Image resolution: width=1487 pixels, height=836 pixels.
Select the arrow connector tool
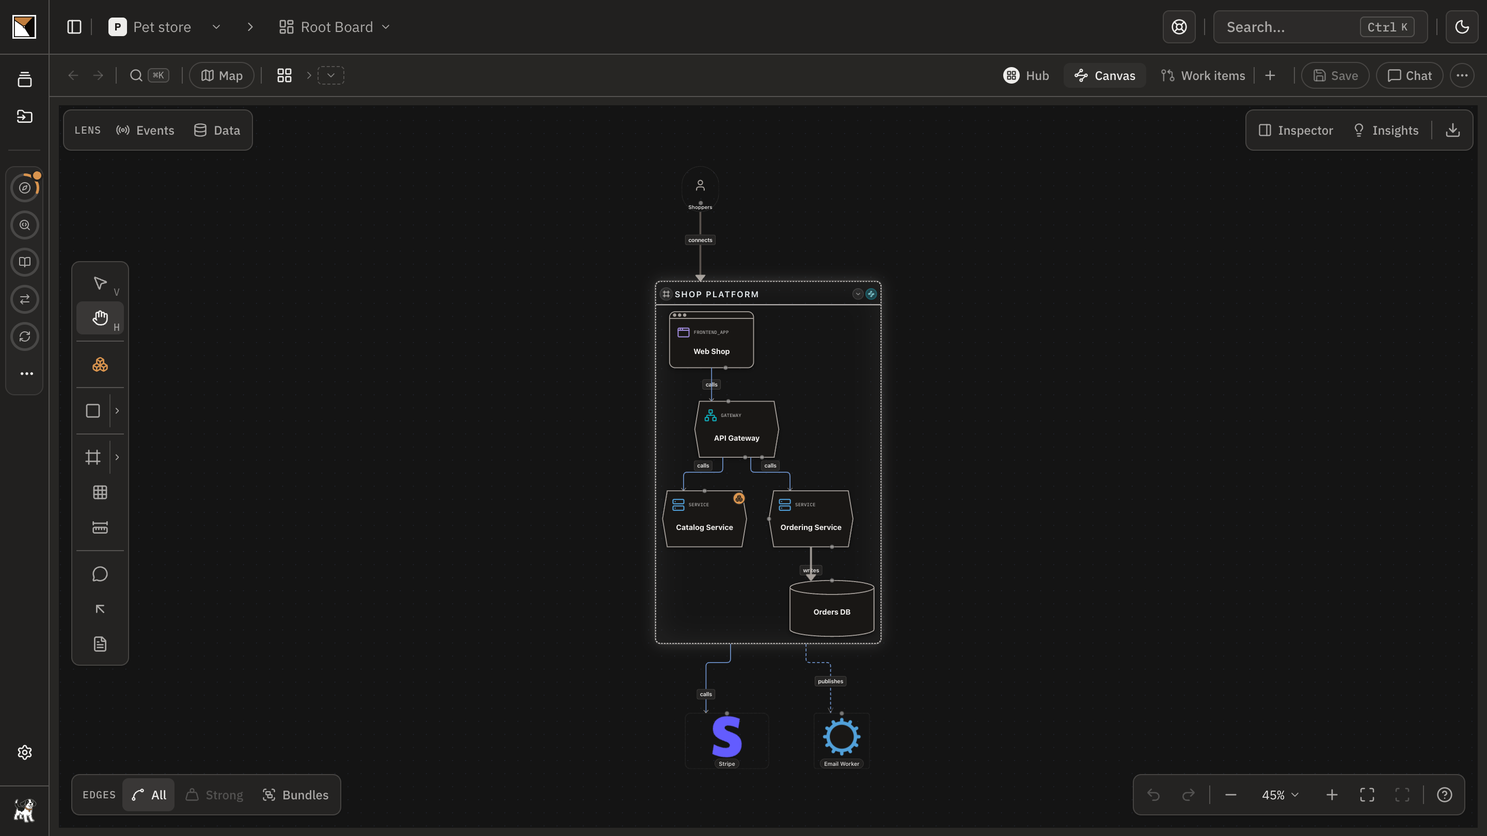[100, 609]
